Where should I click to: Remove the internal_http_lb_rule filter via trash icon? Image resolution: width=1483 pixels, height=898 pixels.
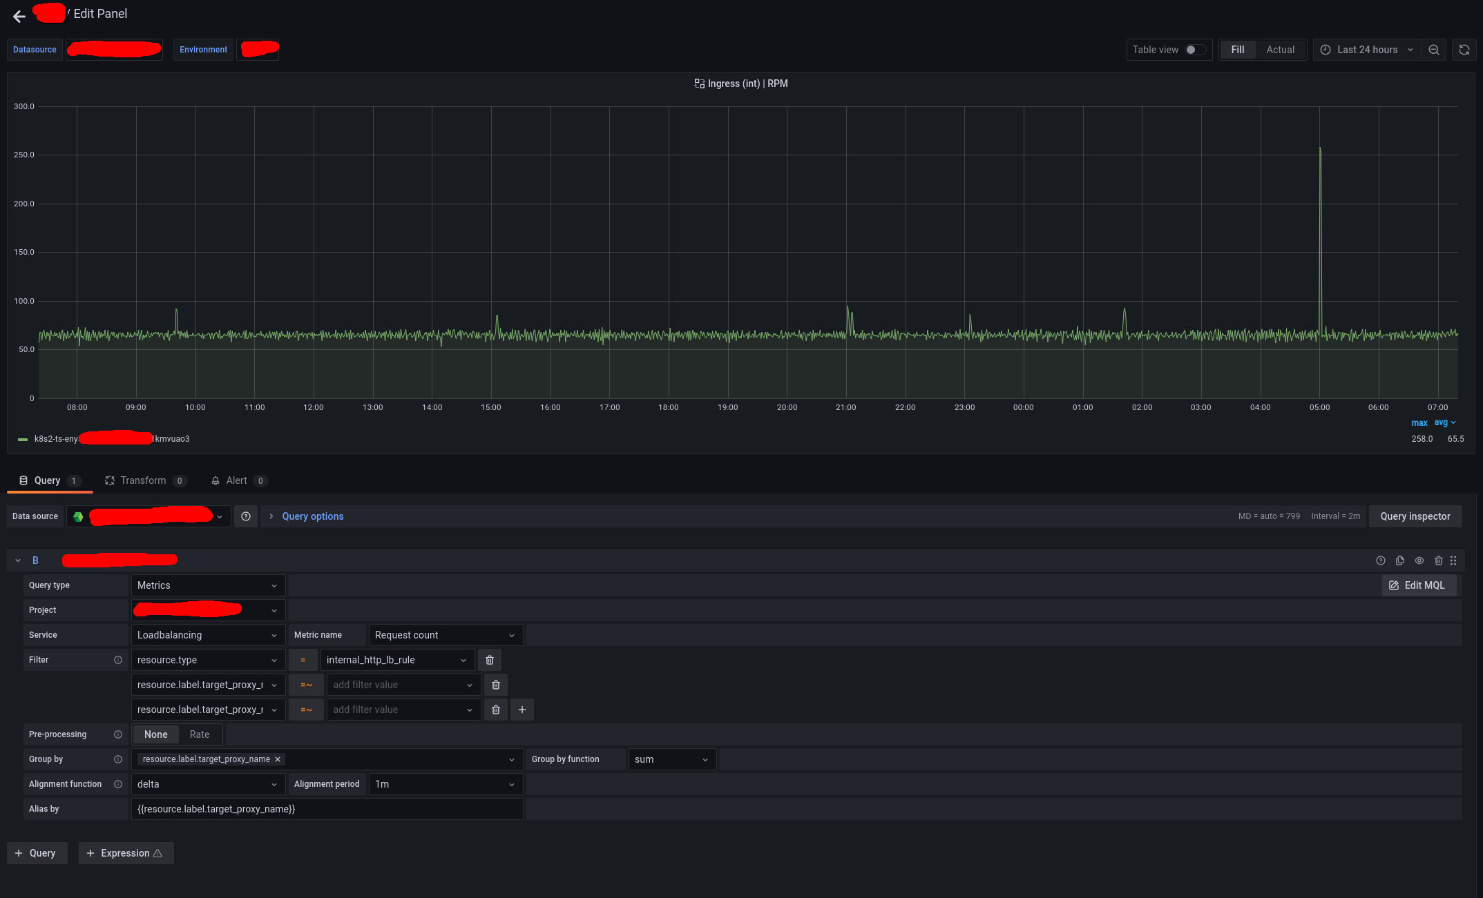[489, 660]
